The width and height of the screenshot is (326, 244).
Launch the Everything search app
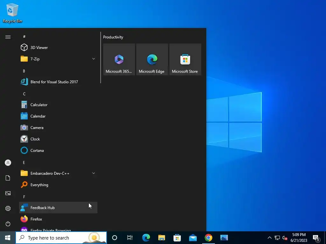(58, 185)
